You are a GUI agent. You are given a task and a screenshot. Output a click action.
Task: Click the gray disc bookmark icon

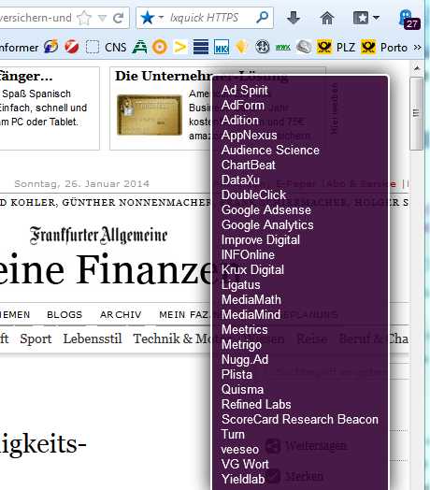pyautogui.click(x=304, y=47)
